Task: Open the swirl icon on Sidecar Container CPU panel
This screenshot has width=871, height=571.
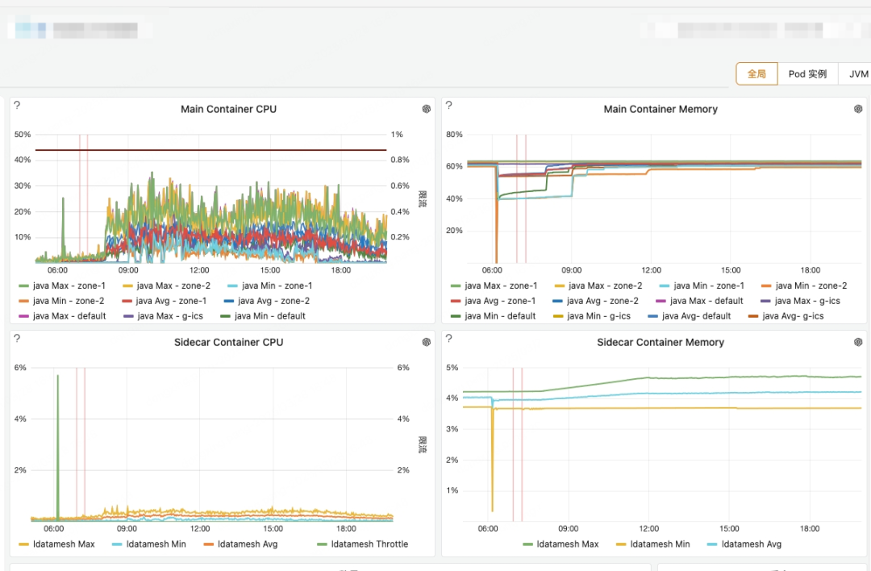Action: [426, 343]
